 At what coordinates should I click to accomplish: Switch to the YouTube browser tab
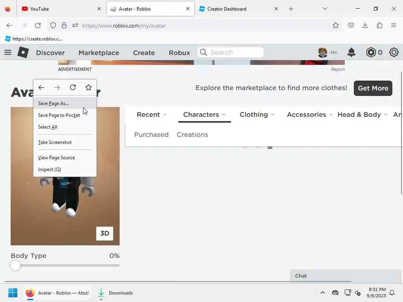[x=60, y=9]
